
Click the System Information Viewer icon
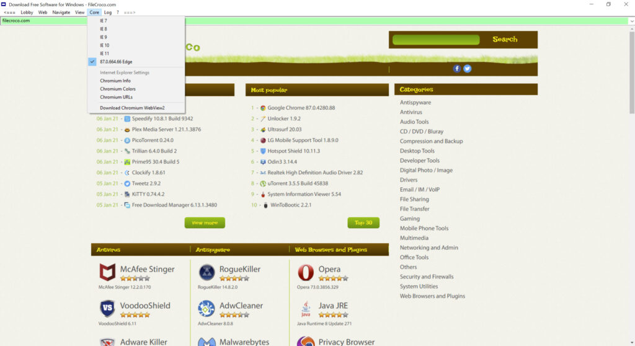coord(263,195)
